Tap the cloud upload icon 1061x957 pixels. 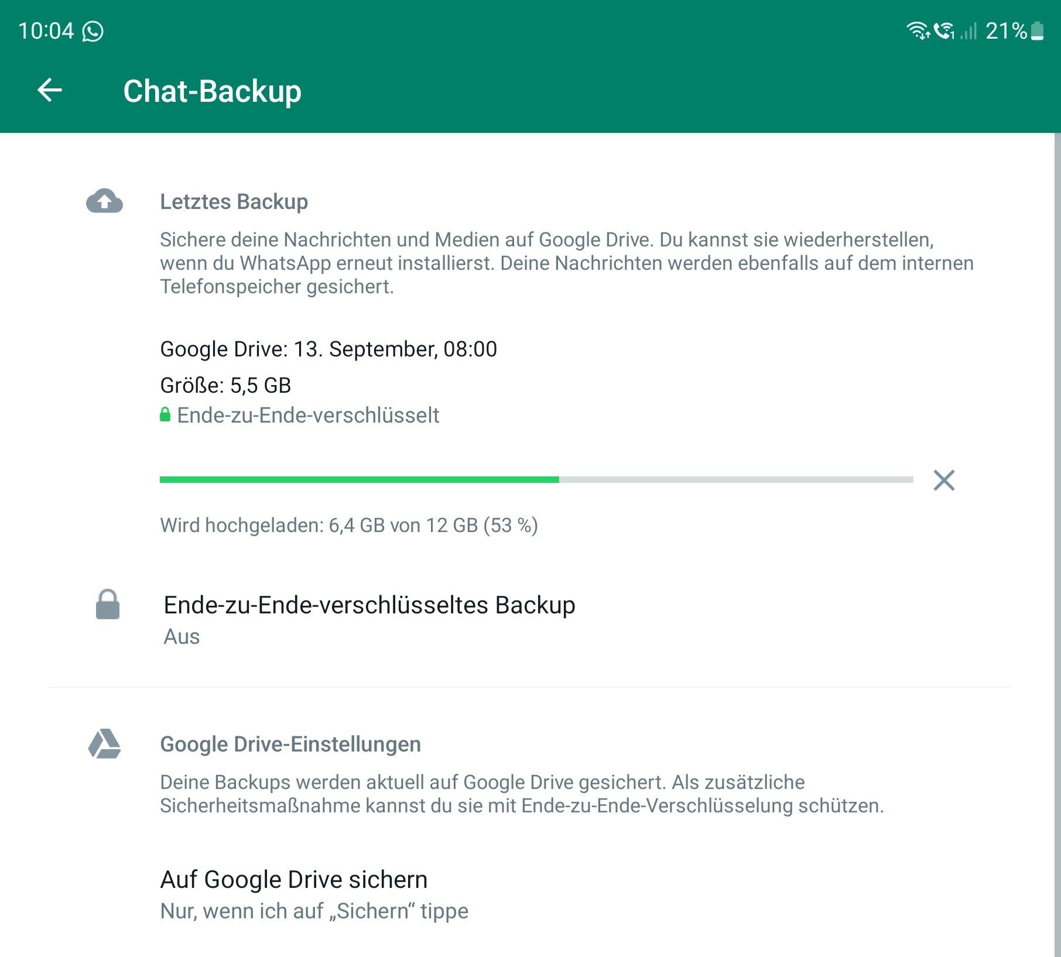(104, 201)
